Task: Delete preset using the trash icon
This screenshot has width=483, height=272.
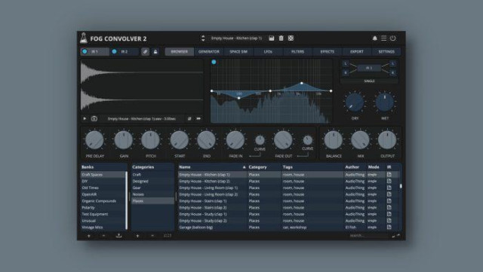Action: point(281,38)
